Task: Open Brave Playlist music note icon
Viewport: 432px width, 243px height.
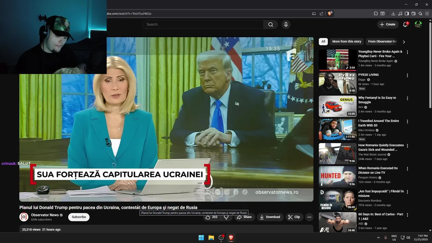Action: [400, 13]
